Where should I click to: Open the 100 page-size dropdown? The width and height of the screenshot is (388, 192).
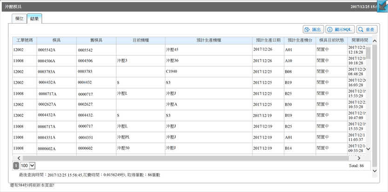tap(28, 166)
